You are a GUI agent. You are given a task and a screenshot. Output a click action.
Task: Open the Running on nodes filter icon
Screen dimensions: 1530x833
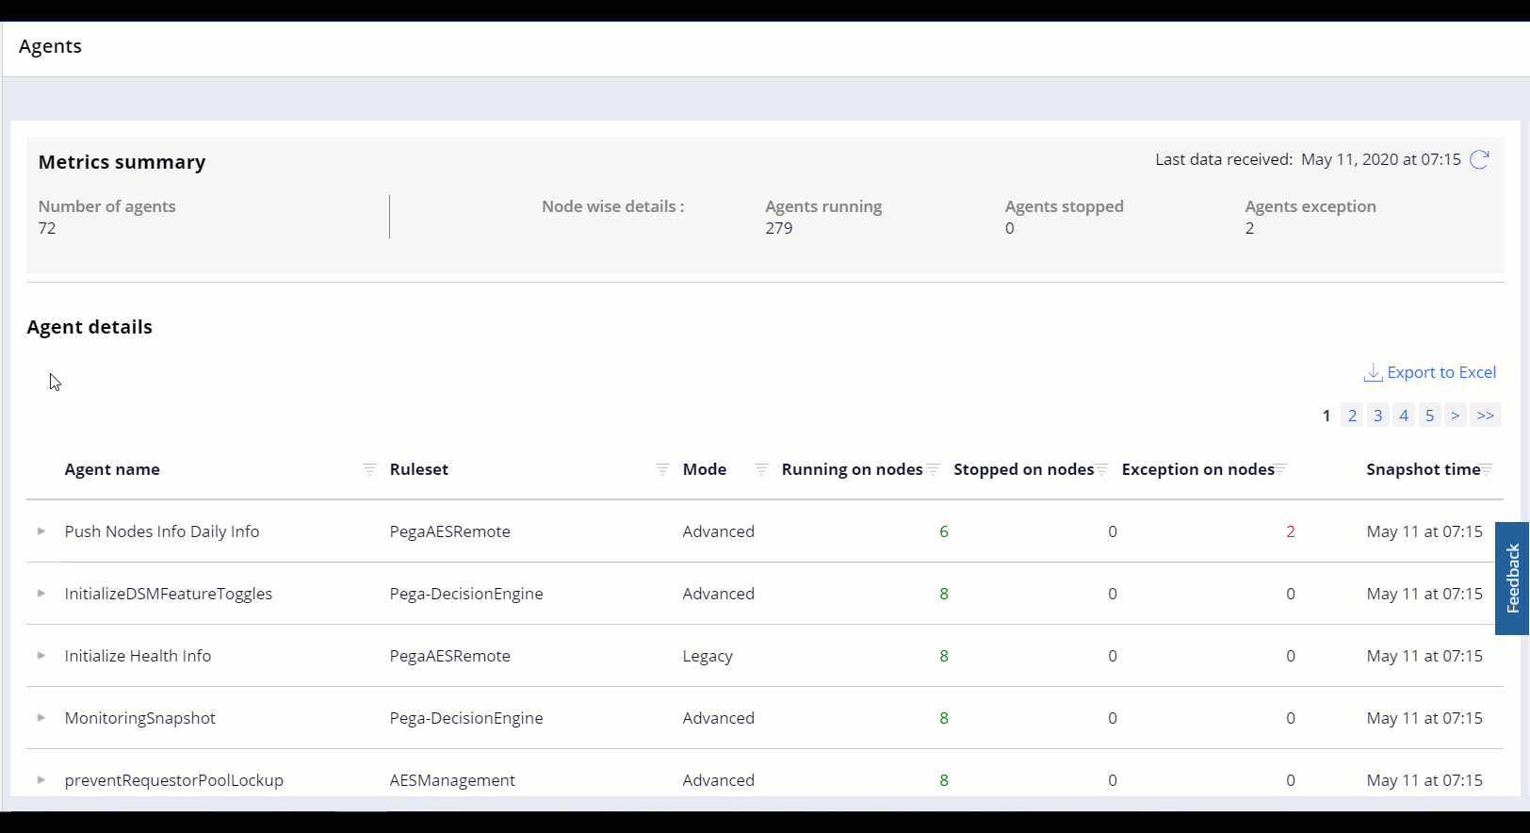point(933,469)
